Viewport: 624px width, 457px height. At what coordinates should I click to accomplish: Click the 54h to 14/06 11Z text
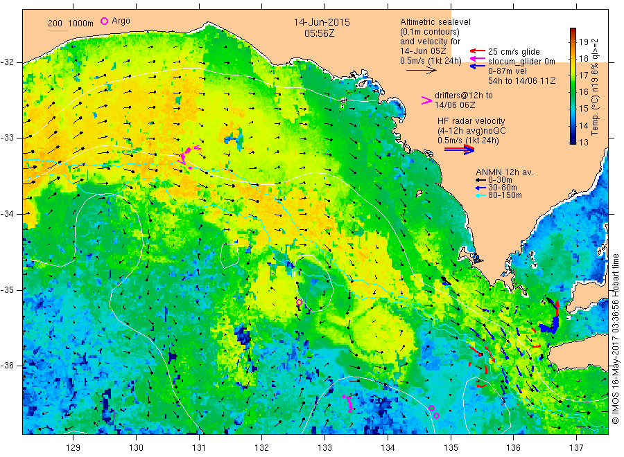(521, 81)
